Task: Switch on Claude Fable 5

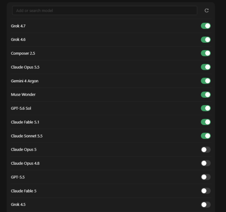Action: point(206,191)
